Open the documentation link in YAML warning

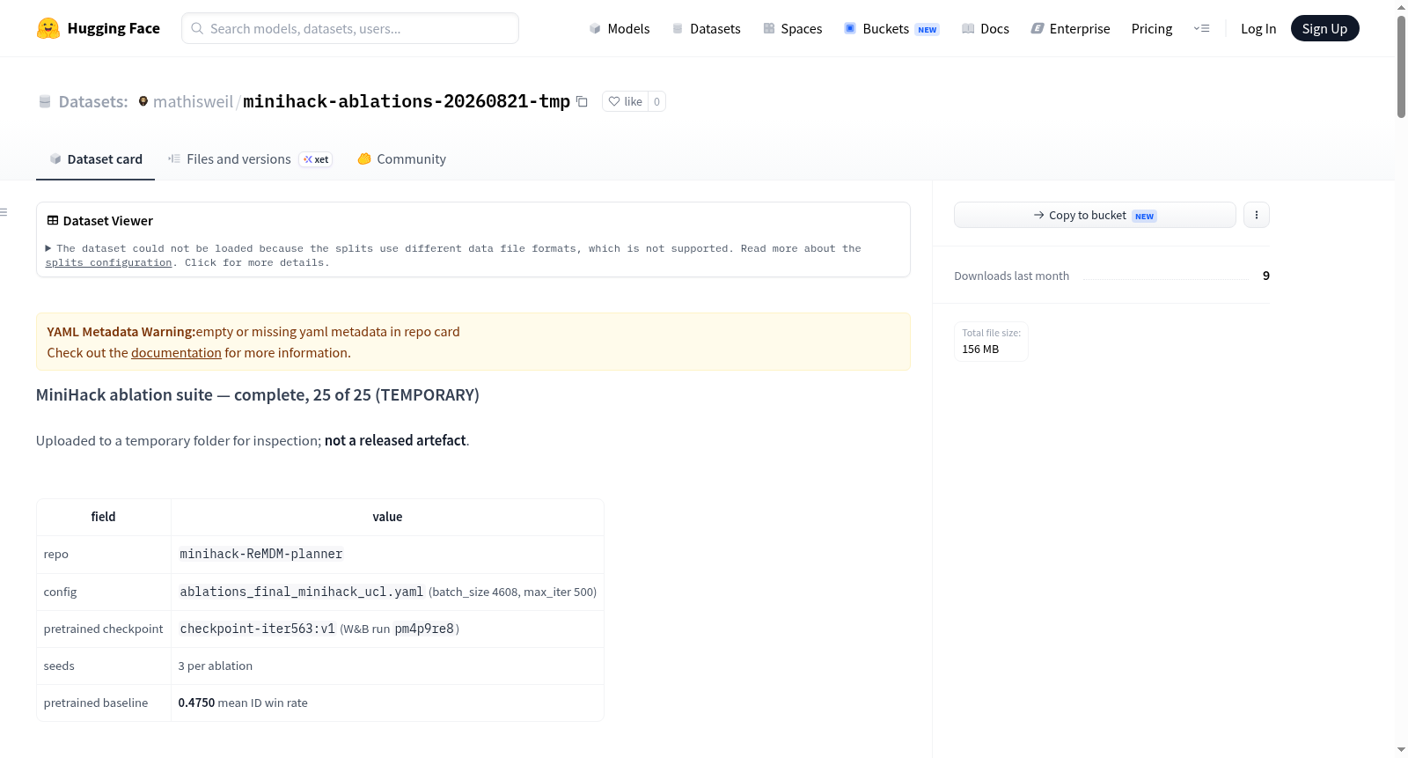[x=176, y=352]
